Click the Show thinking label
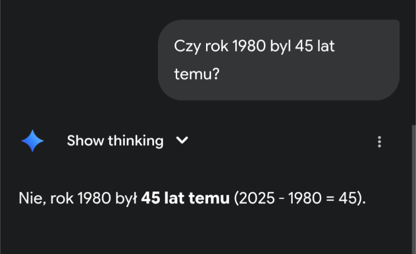Image resolution: width=416 pixels, height=254 pixels. [x=115, y=140]
